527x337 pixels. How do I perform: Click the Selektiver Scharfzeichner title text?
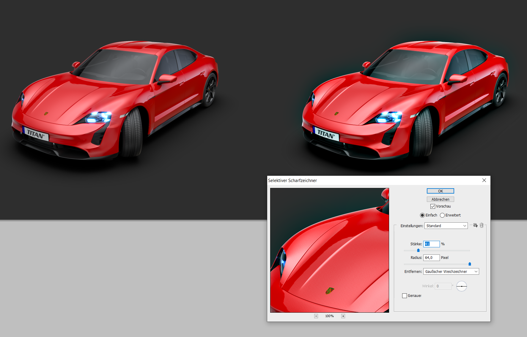[x=292, y=181]
